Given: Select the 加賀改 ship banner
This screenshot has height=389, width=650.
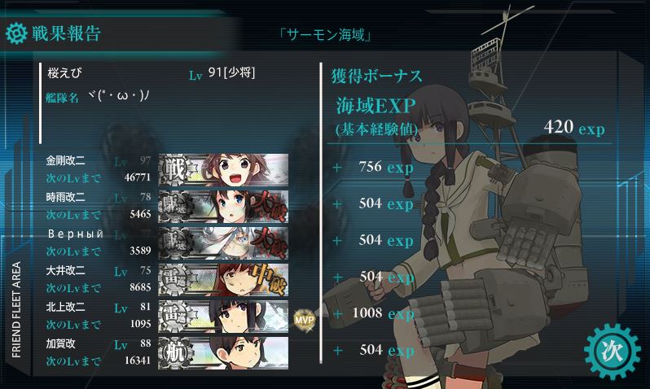Looking at the screenshot, I should (223, 352).
